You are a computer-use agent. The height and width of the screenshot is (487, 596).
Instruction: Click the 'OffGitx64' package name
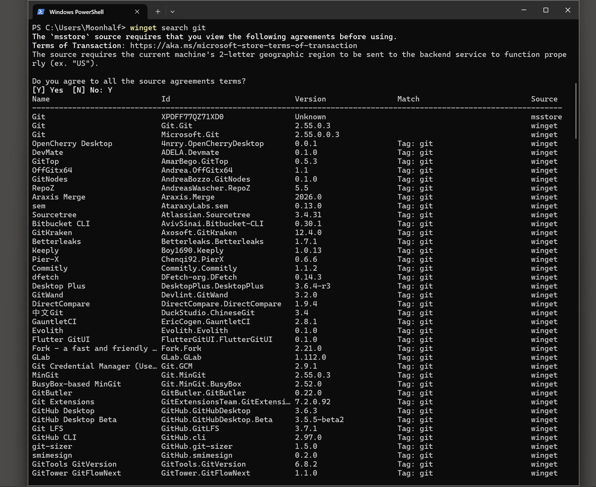point(52,170)
